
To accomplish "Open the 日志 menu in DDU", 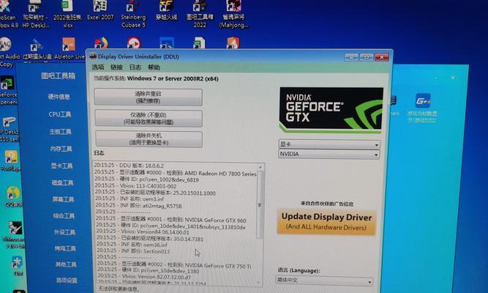I will 135,67.
